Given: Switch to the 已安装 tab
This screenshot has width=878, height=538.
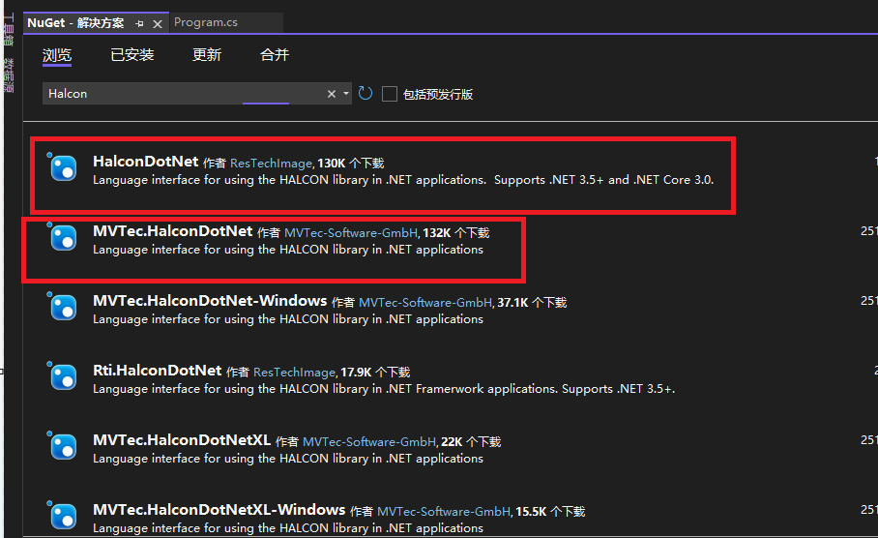Looking at the screenshot, I should tap(132, 55).
